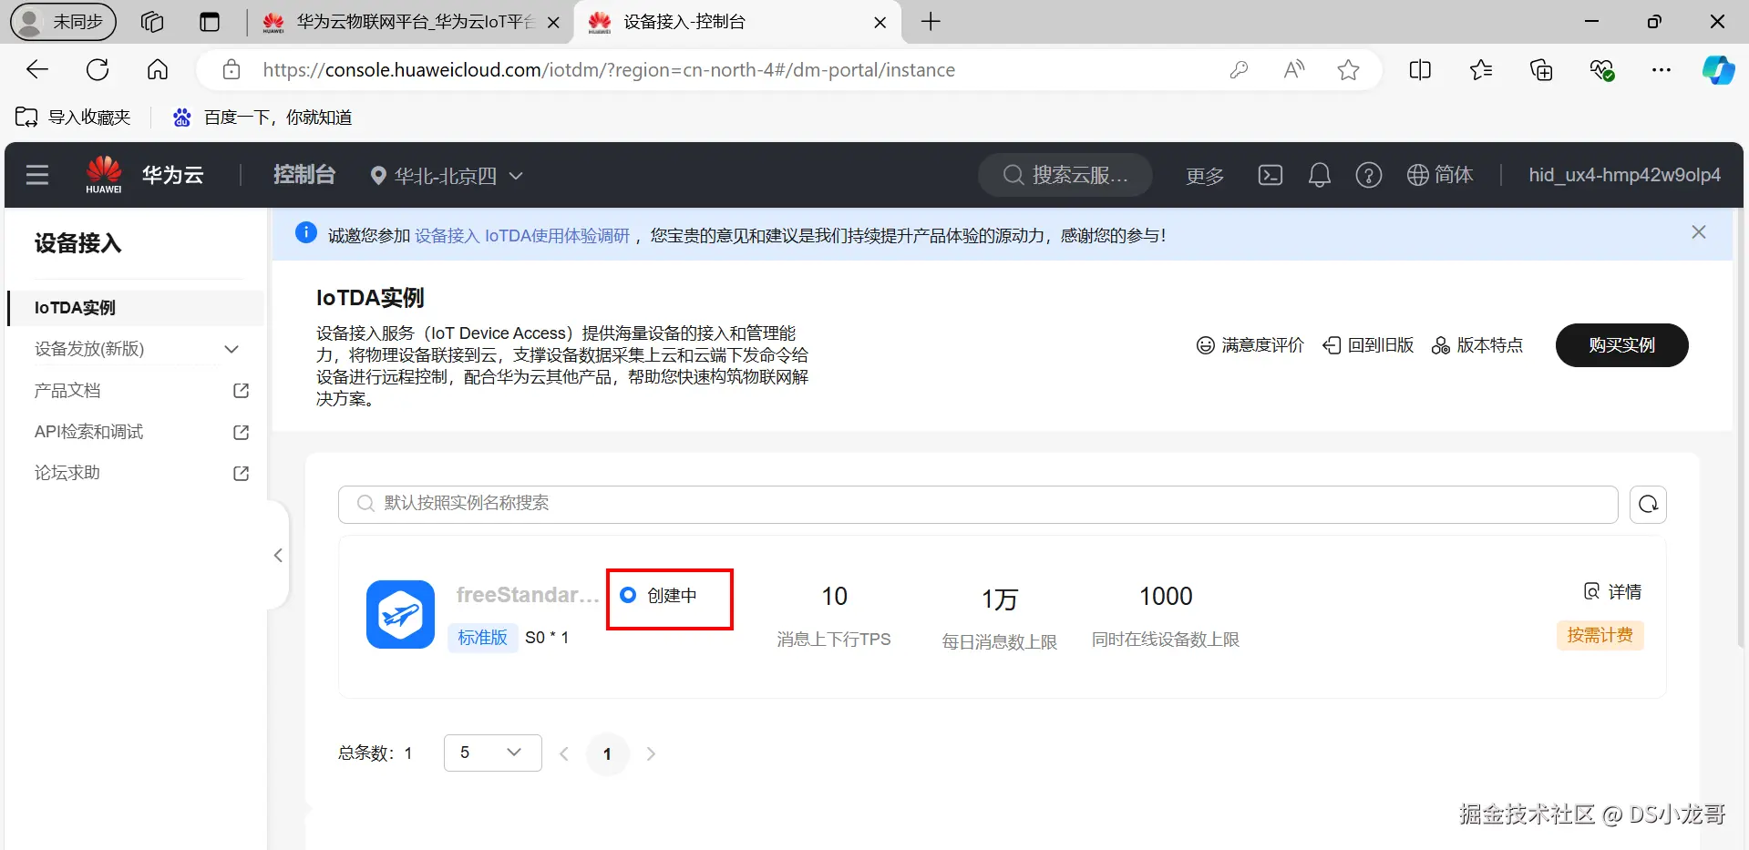Click 回到旧版
Image resolution: width=1749 pixels, height=850 pixels.
pyautogui.click(x=1368, y=345)
